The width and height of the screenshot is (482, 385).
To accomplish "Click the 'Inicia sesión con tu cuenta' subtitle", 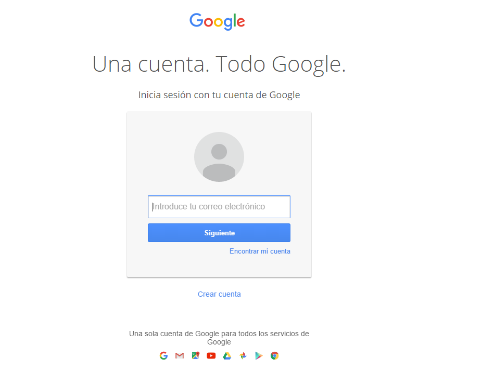I will (196, 95).
